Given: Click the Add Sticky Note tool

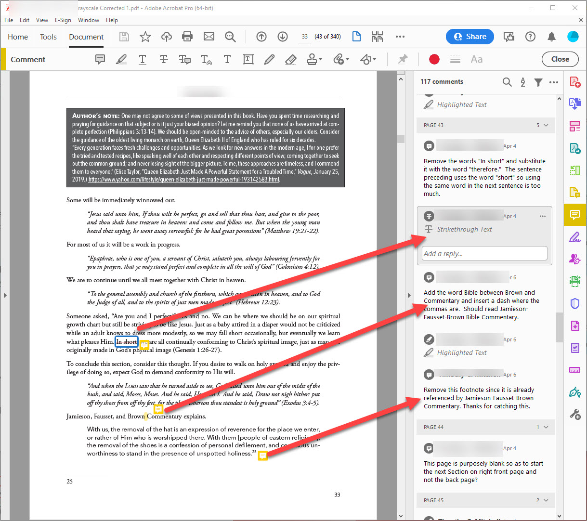Looking at the screenshot, I should [100, 59].
